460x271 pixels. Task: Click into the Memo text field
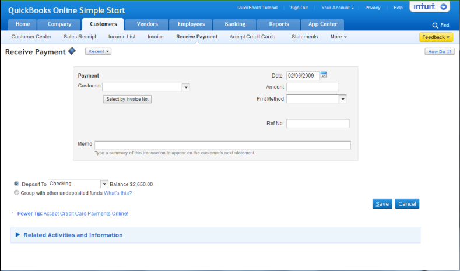point(222,145)
